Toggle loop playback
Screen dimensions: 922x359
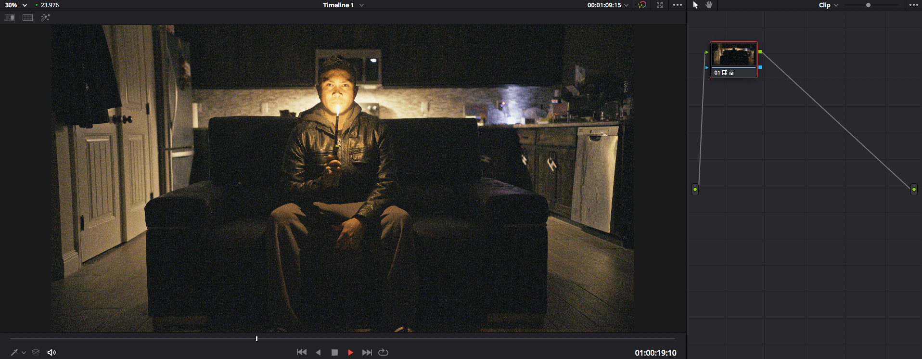[383, 352]
